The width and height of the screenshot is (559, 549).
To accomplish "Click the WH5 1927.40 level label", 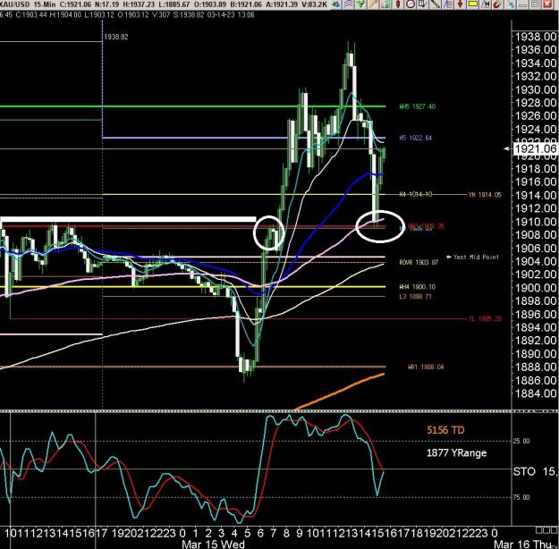I will 417,106.
